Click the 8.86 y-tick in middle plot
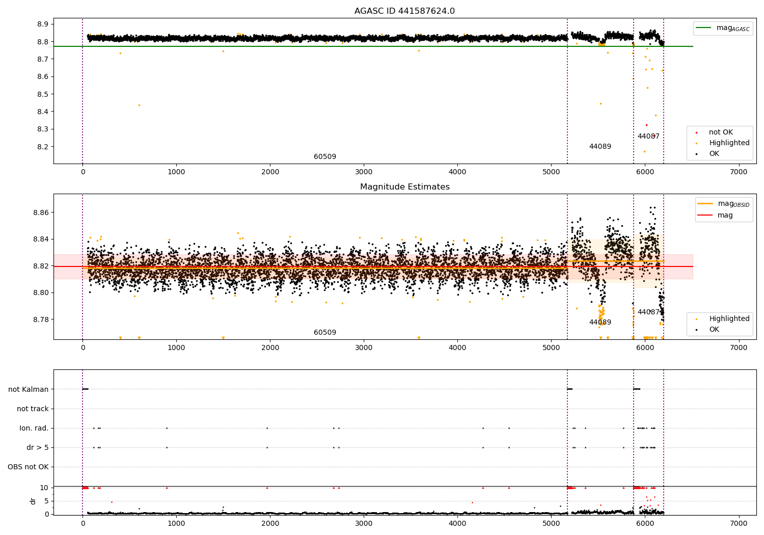Viewport: 764px width, 535px height. [41, 212]
